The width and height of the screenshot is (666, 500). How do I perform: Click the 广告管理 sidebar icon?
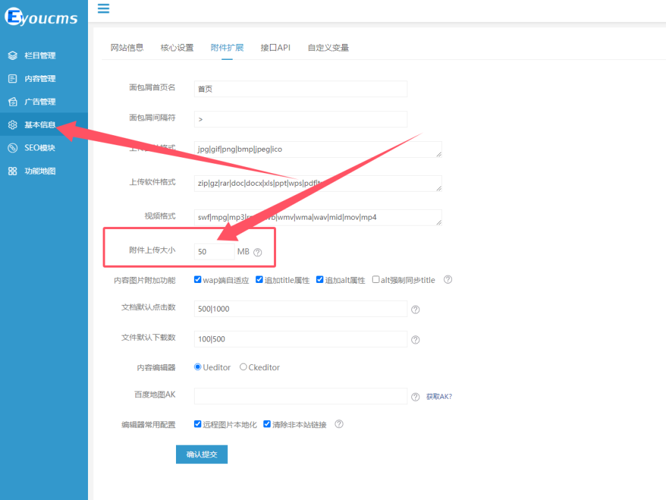click(13, 102)
